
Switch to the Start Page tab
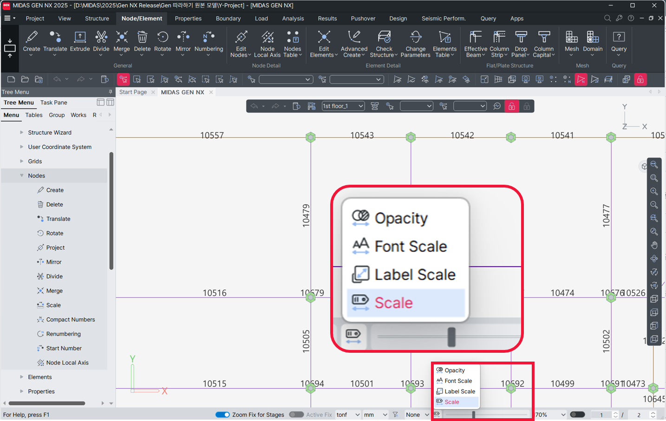coord(133,92)
